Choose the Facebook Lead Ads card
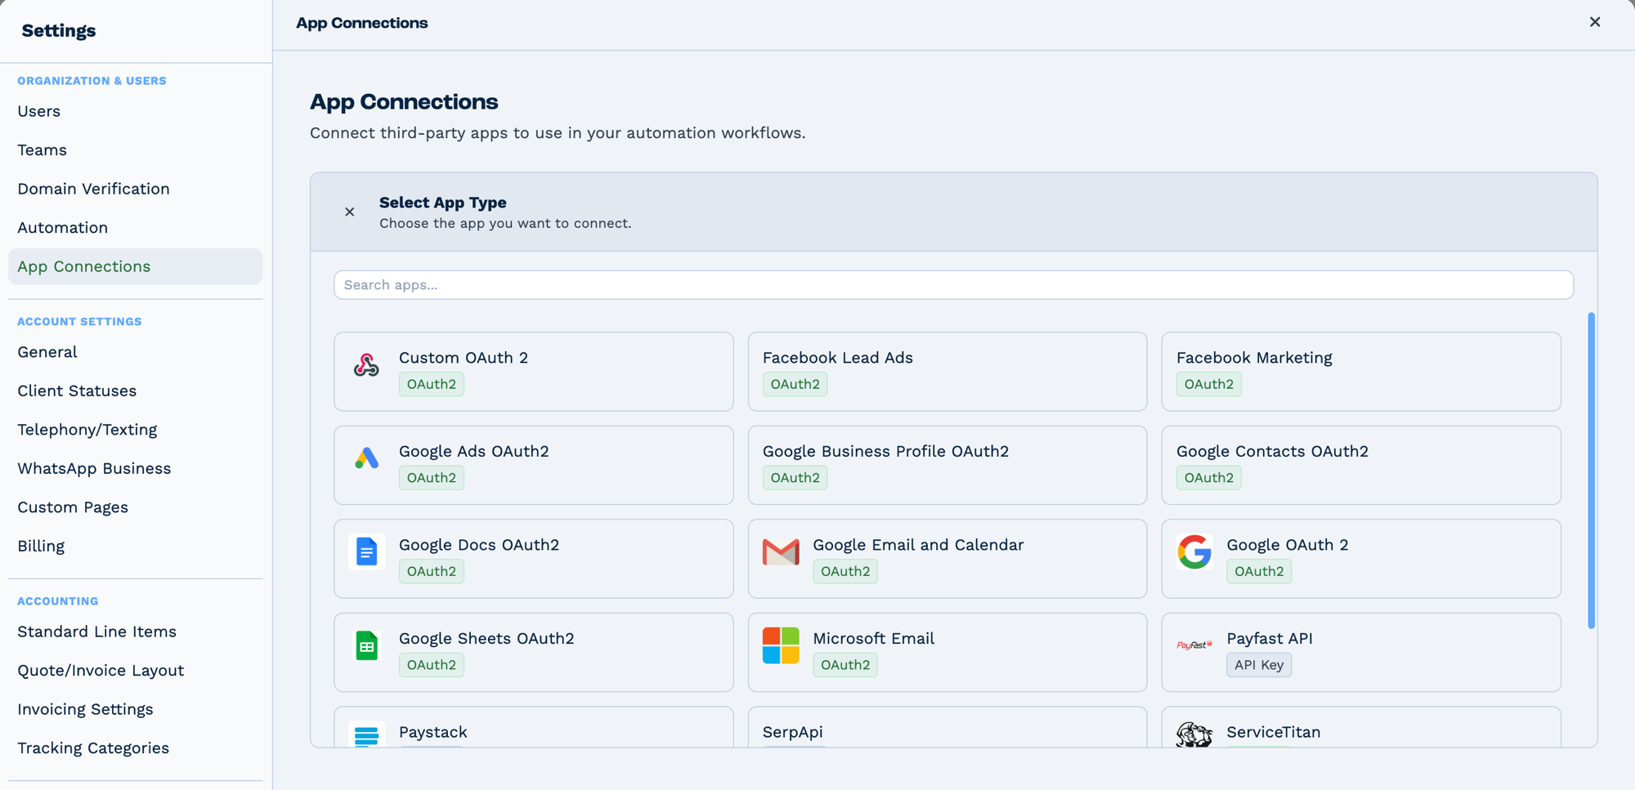 tap(947, 372)
